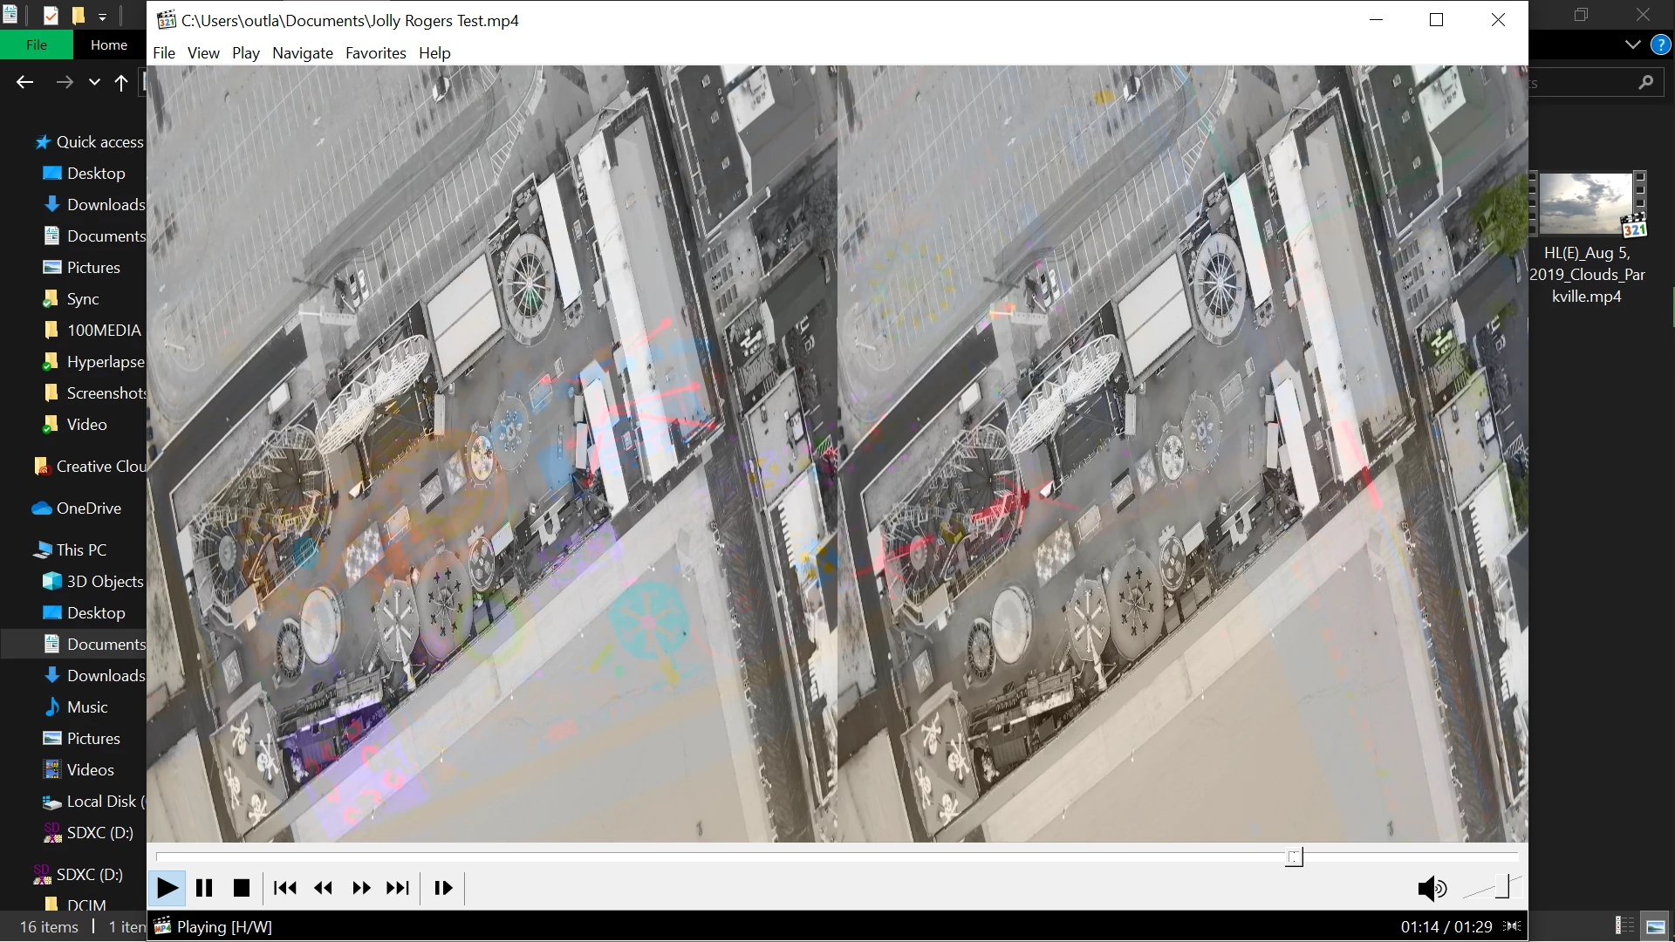
Task: Select the Hyperlapse folder in Quick access
Action: [x=105, y=362]
